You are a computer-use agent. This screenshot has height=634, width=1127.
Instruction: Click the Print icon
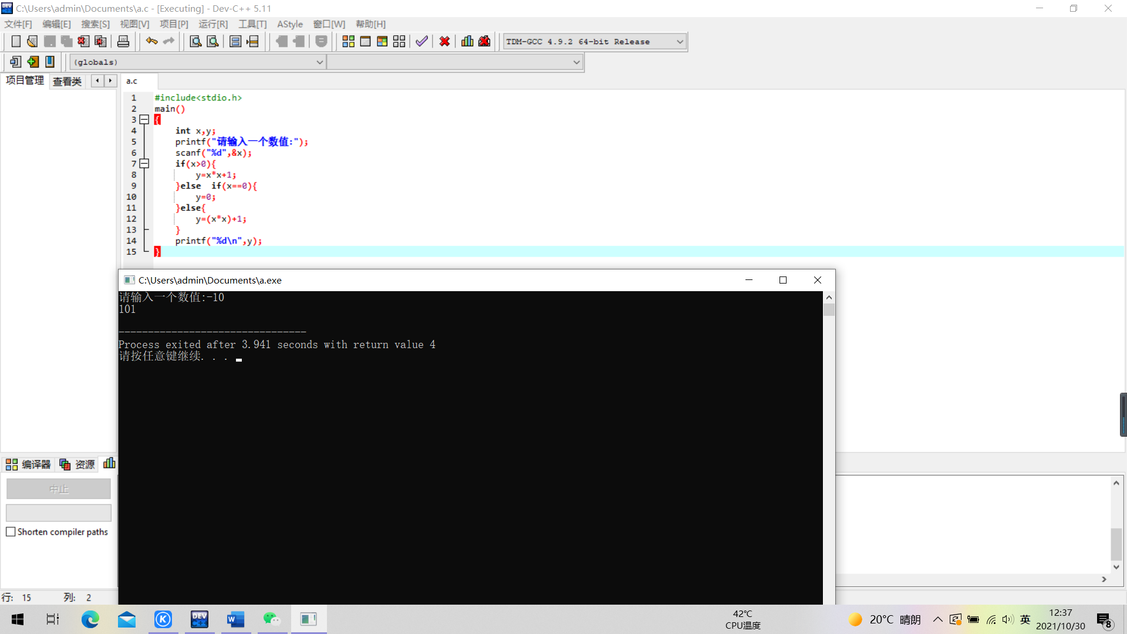click(123, 42)
